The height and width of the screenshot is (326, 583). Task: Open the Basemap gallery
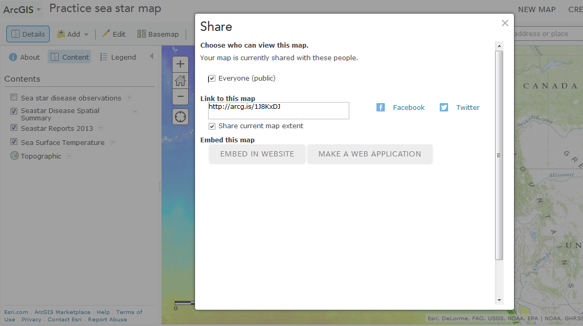(x=158, y=33)
